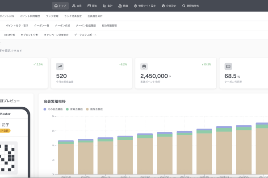Click the envelope icon for 顧客
The image size is (268, 178).
pyautogui.click(x=89, y=6)
